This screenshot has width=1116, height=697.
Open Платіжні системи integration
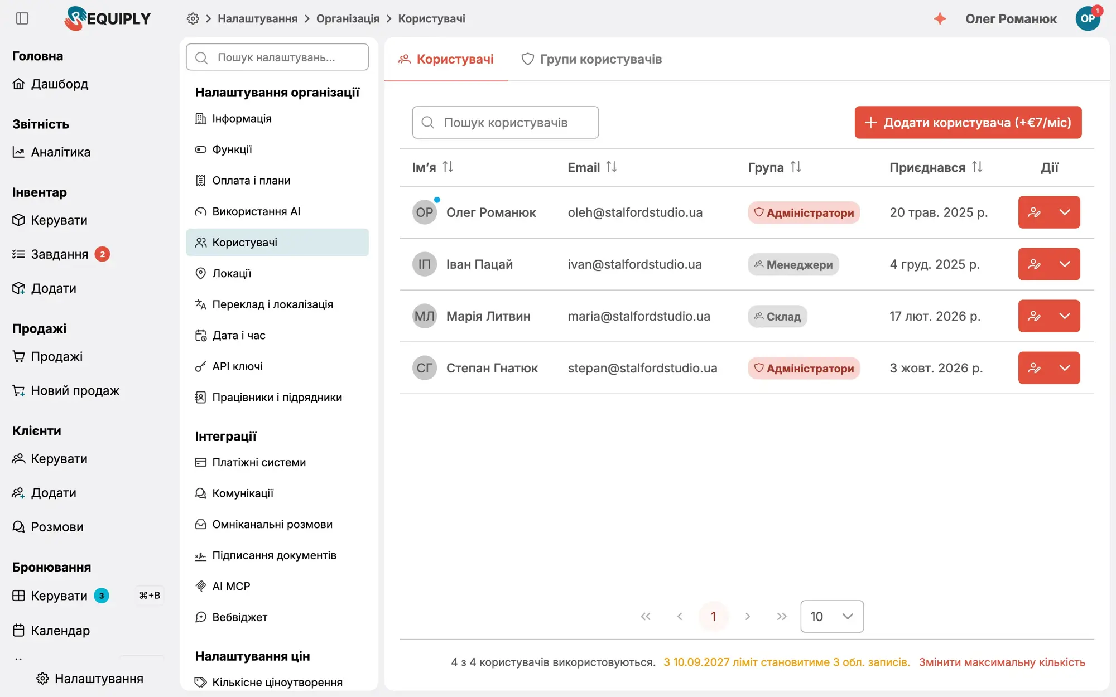pos(277,462)
